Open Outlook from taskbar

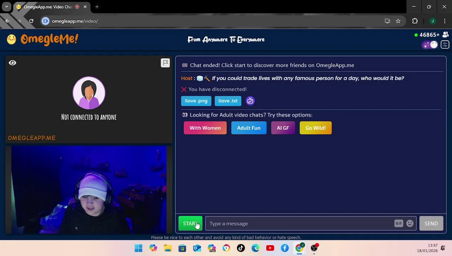point(197,248)
